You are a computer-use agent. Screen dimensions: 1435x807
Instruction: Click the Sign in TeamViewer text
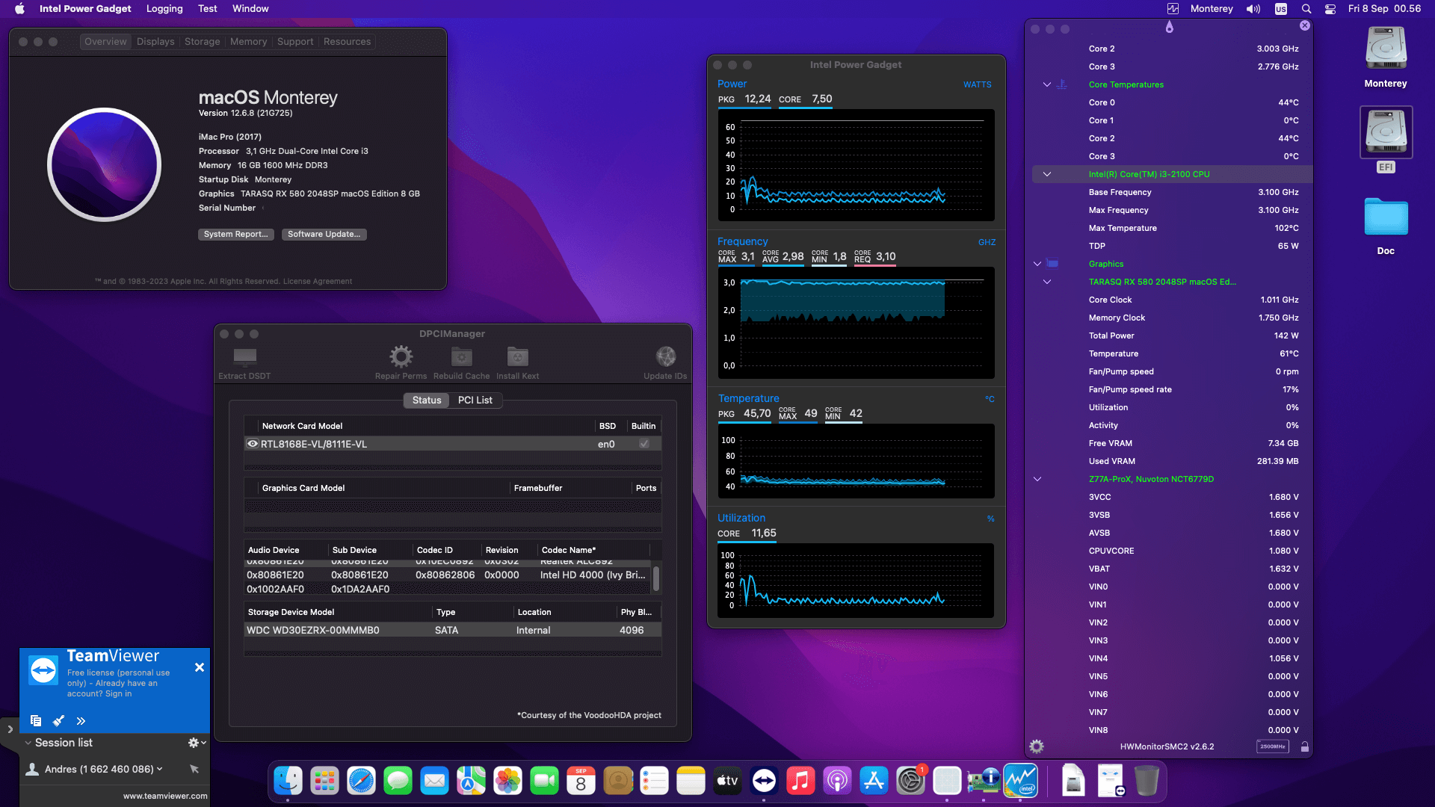(118, 694)
